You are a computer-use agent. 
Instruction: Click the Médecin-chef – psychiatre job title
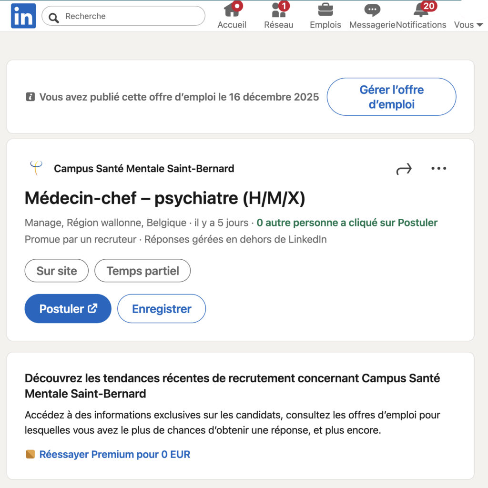click(x=165, y=198)
